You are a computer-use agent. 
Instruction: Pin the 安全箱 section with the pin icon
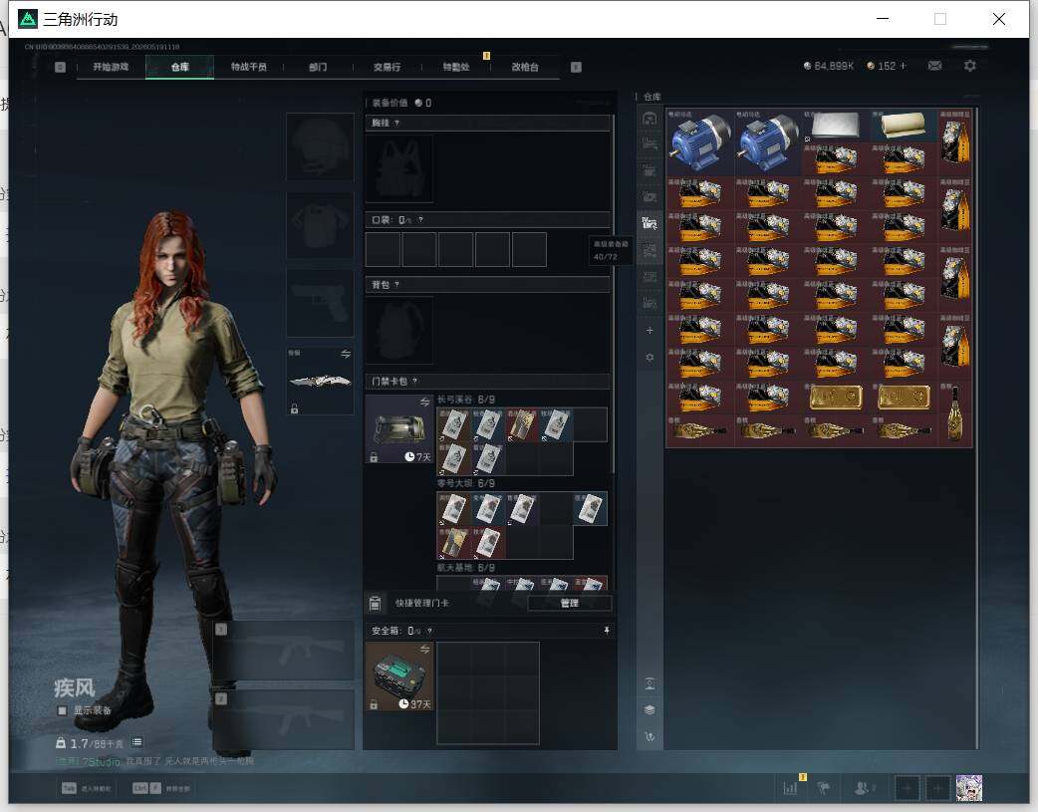tap(607, 631)
